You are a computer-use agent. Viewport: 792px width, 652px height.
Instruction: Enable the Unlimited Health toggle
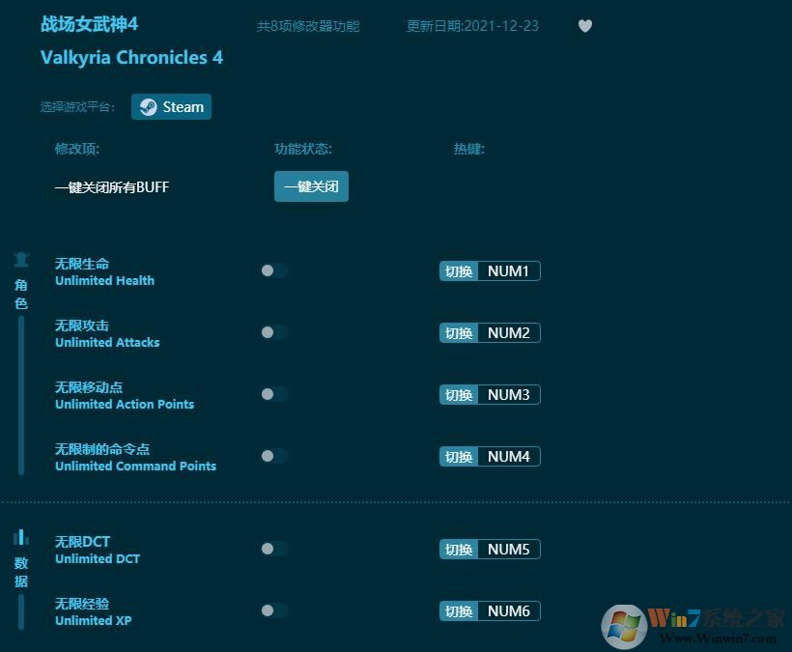273,271
